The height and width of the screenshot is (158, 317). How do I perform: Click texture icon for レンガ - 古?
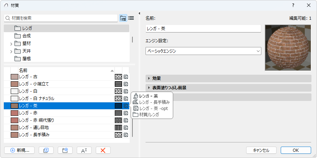126,77
